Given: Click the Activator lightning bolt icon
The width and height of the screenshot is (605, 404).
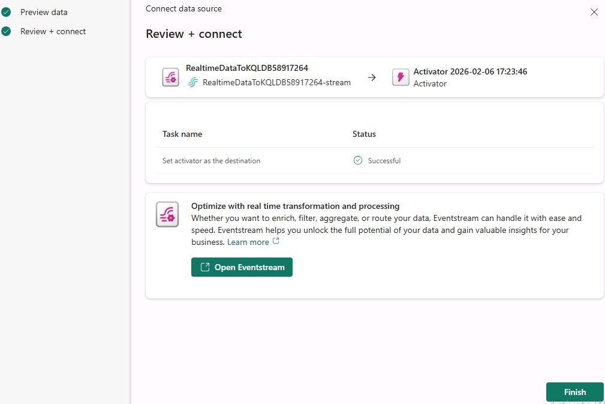Looking at the screenshot, I should point(401,77).
